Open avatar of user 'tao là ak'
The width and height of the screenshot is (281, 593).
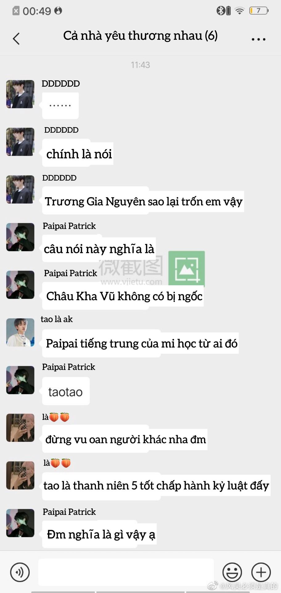pyautogui.click(x=20, y=332)
